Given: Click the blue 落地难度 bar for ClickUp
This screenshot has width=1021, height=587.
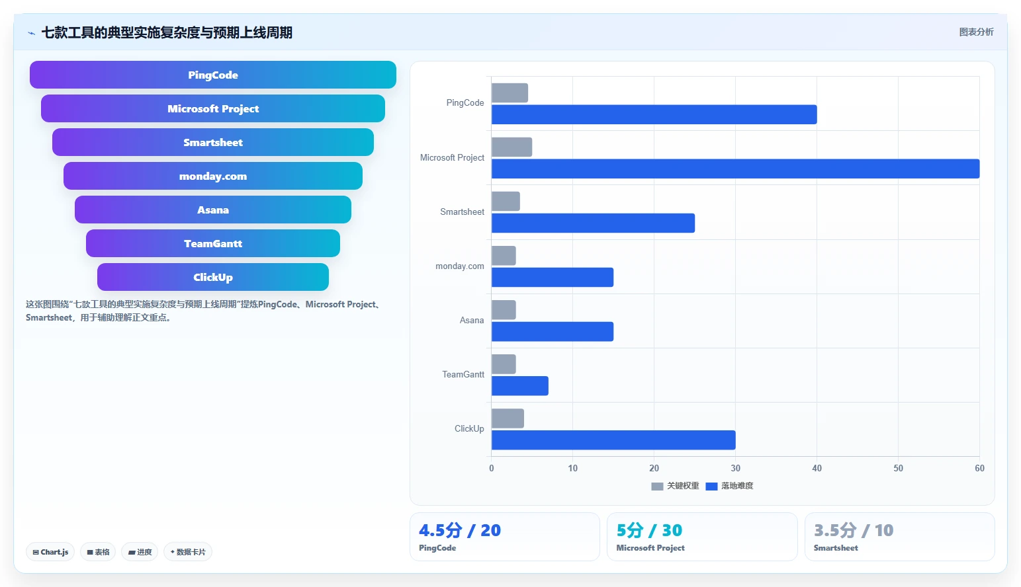Looking at the screenshot, I should [613, 440].
